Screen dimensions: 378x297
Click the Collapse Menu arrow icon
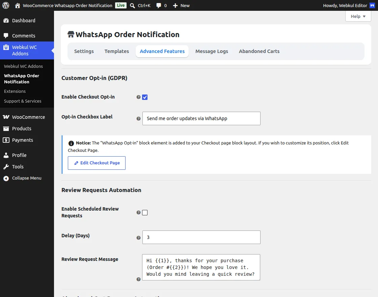(x=6, y=178)
